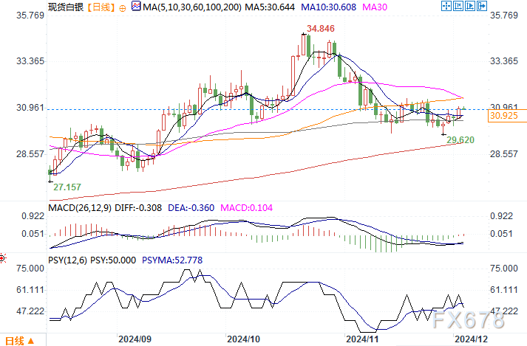
Task: Click the MACD(26,12,9) indicator label
Action: (x=80, y=208)
